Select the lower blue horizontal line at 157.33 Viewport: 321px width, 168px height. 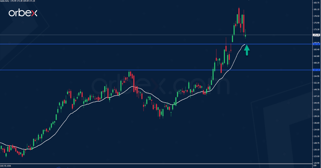[156, 70]
